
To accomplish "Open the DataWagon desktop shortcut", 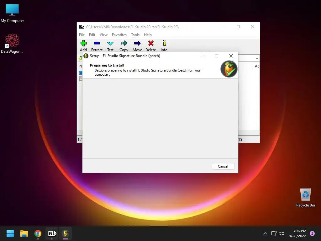I will tap(12, 43).
